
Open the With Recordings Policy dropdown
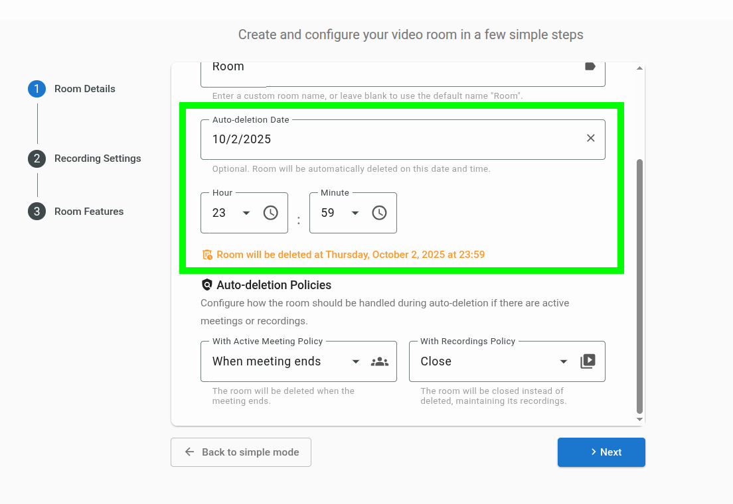(x=493, y=361)
